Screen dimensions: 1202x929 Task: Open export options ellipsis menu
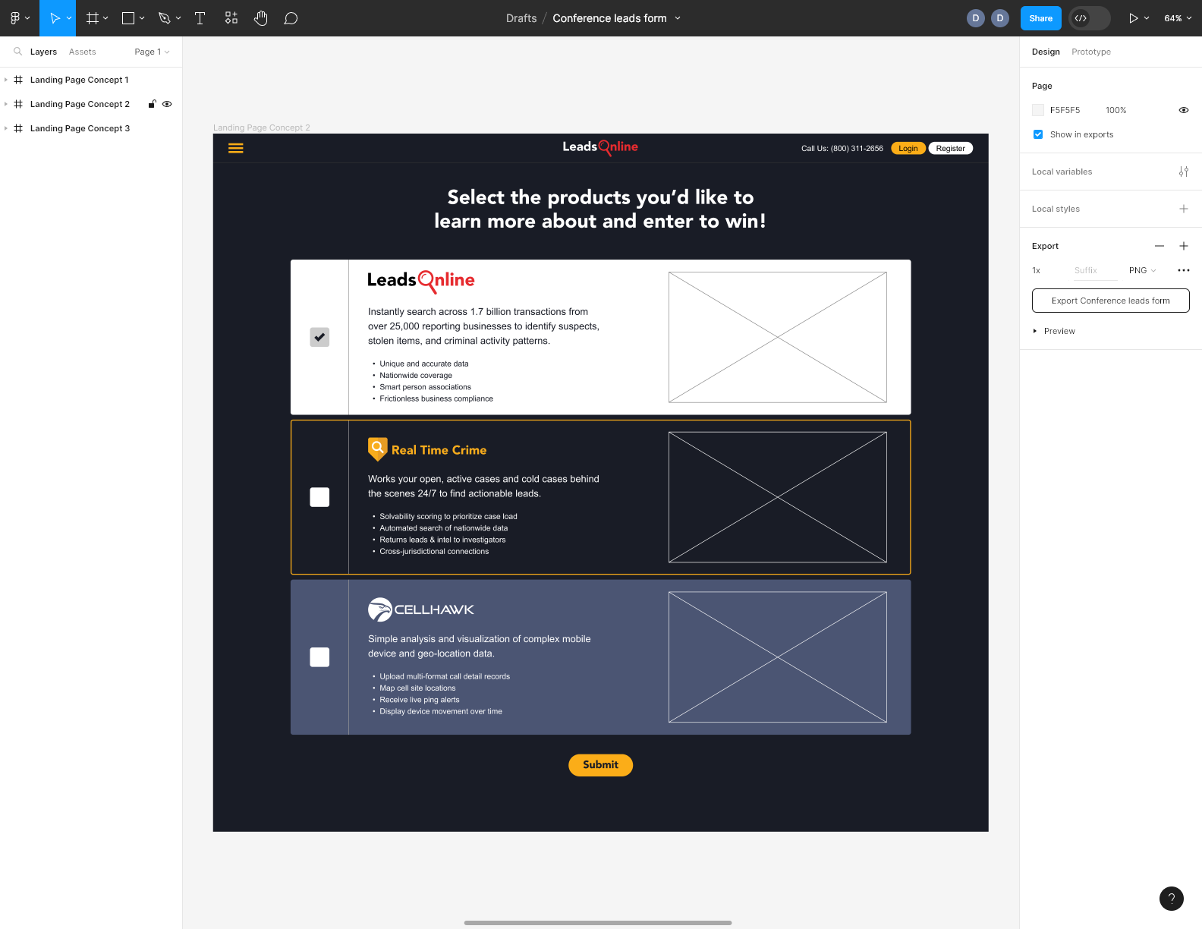[1184, 270]
